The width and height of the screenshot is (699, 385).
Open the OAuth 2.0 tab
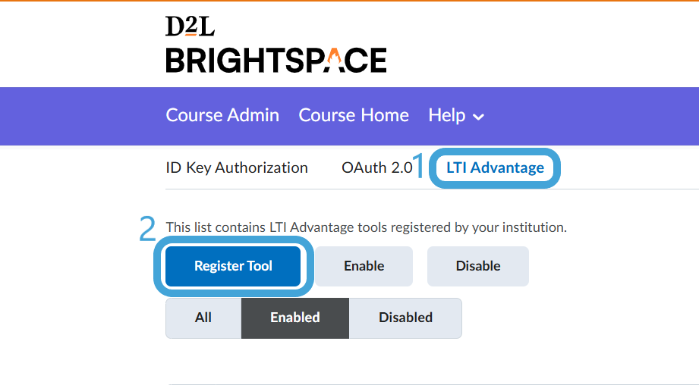click(x=377, y=167)
